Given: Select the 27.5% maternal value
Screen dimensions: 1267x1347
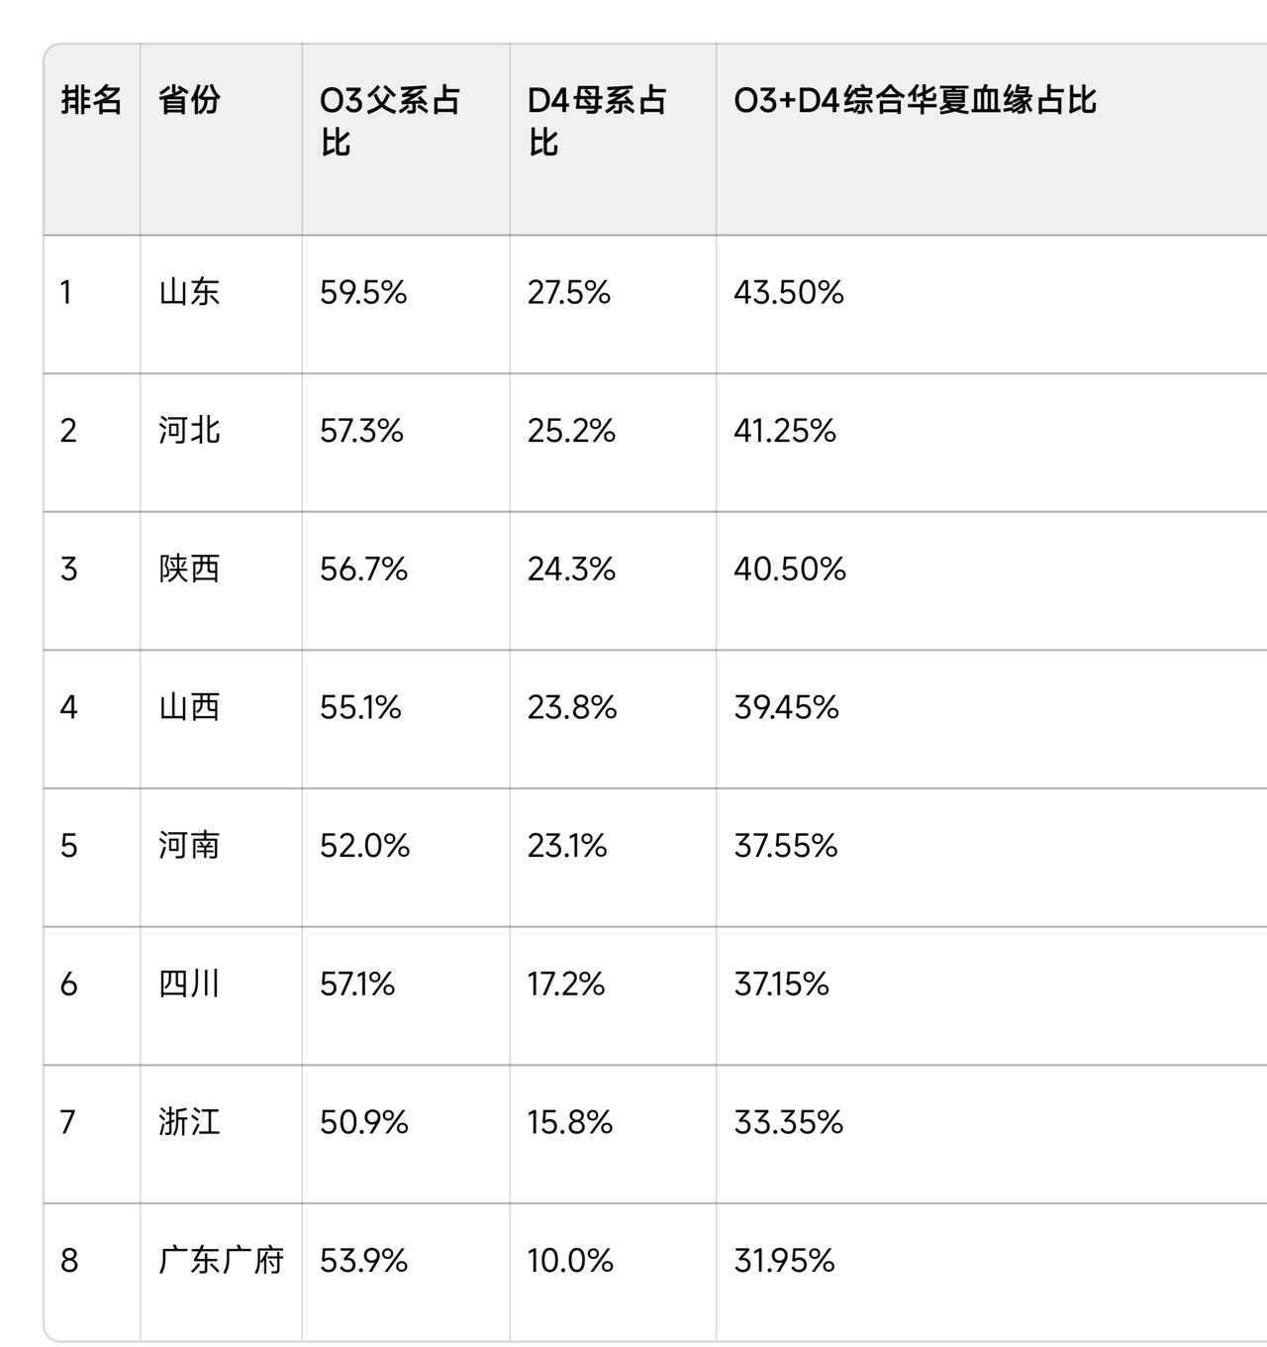Looking at the screenshot, I should click(x=569, y=292).
